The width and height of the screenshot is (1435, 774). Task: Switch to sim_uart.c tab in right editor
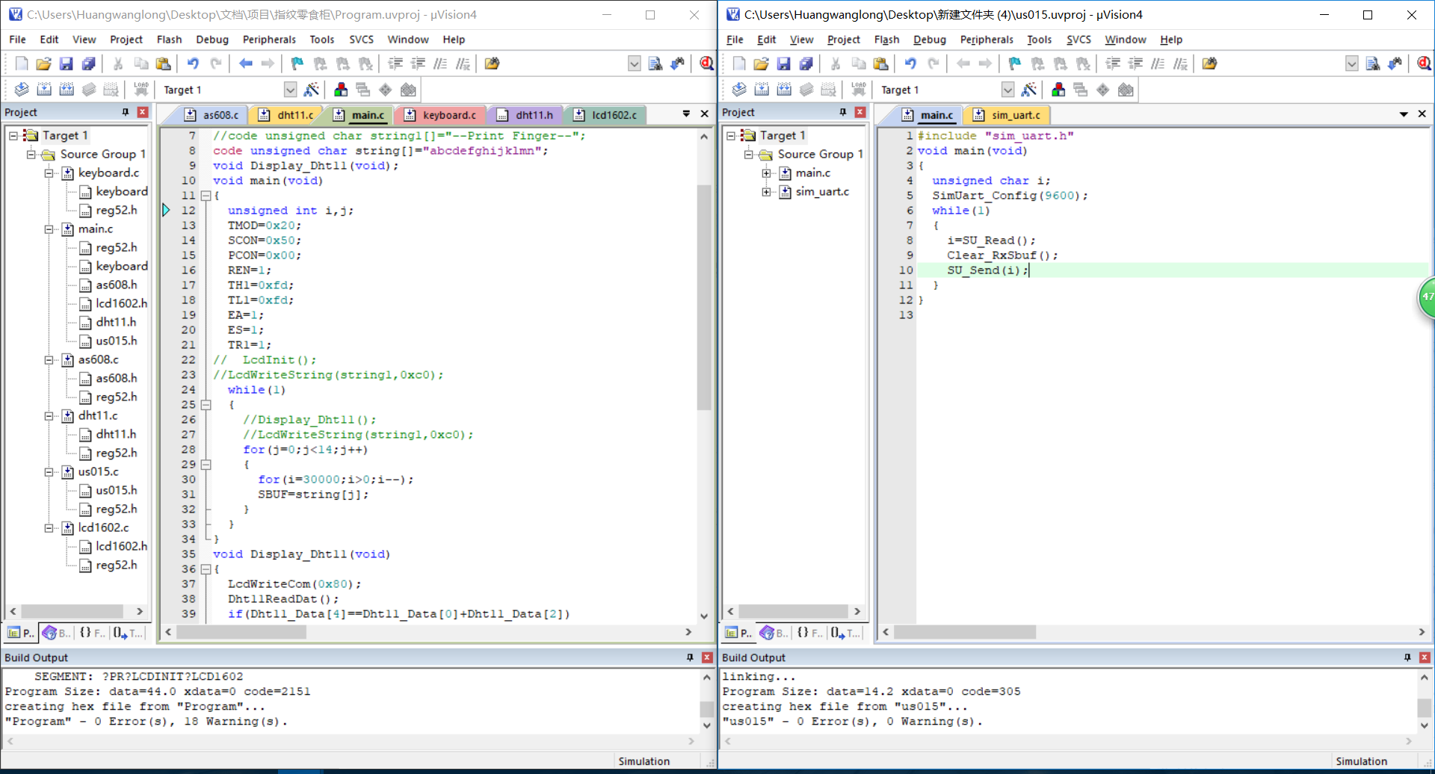pos(1007,115)
